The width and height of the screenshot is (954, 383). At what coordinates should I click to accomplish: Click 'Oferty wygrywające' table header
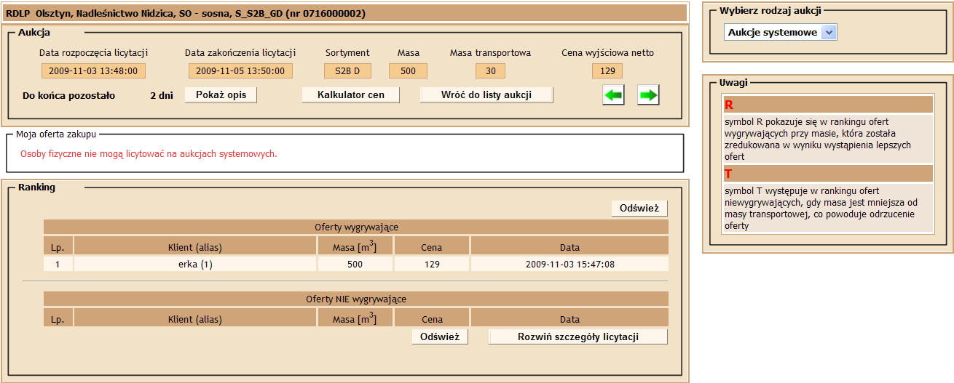(356, 227)
